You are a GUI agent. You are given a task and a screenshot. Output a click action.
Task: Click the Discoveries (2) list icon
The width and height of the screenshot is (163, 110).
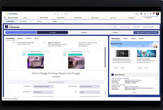click(112, 75)
